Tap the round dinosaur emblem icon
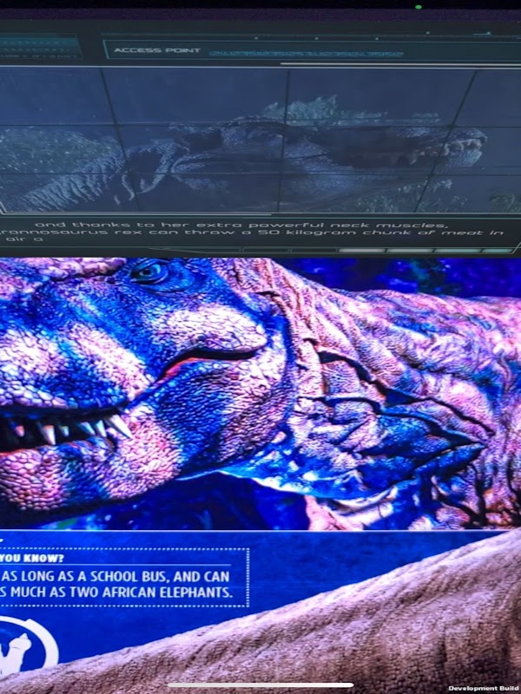Screen dimensions: 521x694 click(x=27, y=646)
